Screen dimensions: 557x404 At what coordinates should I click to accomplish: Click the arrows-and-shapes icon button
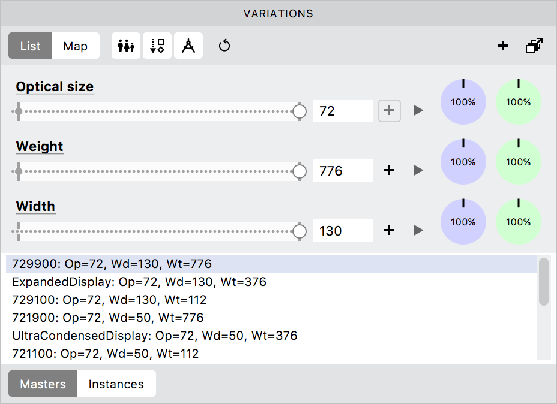coord(157,46)
